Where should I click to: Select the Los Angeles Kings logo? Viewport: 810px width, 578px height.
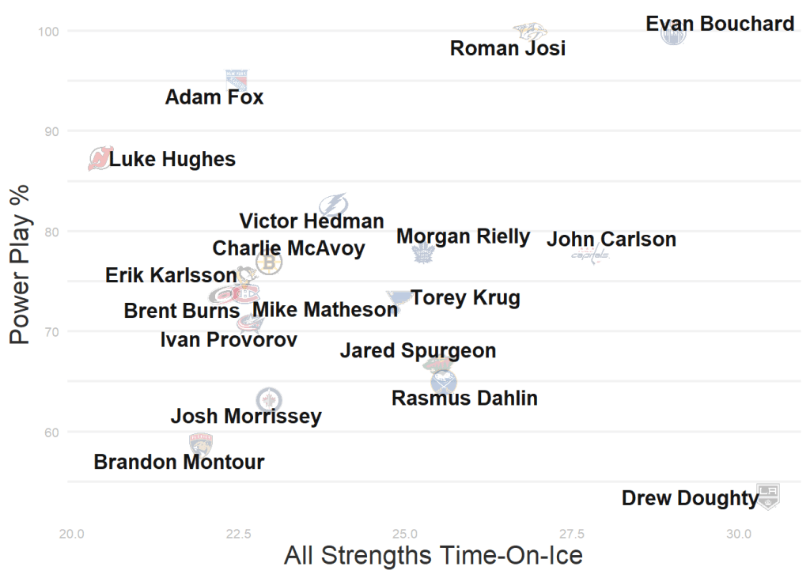click(767, 496)
